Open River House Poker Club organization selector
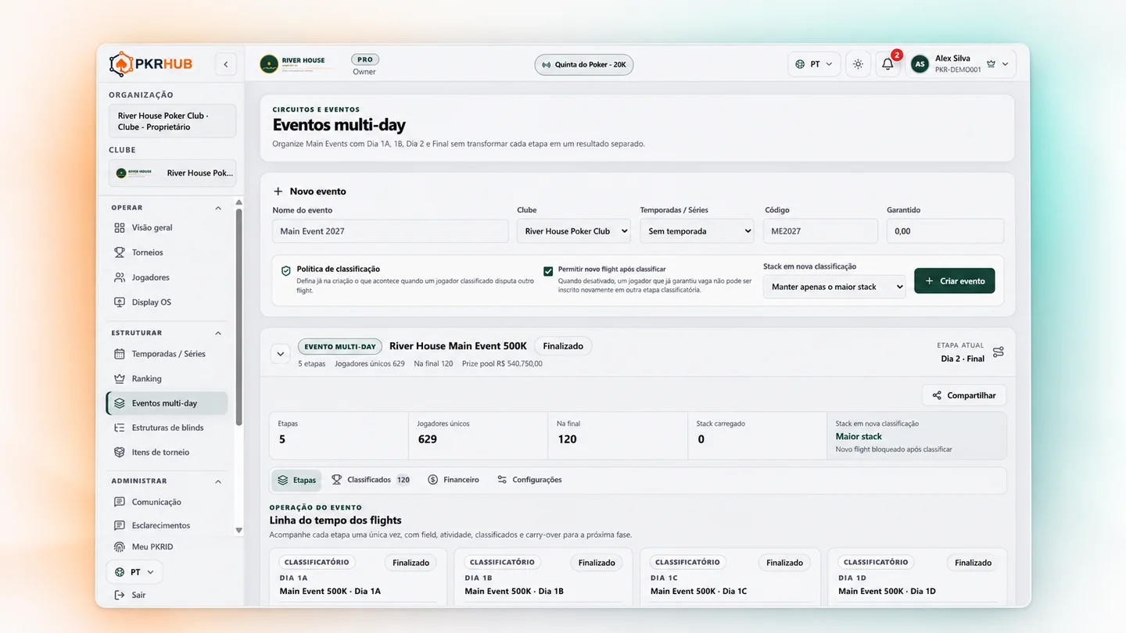Image resolution: width=1126 pixels, height=633 pixels. pos(172,121)
